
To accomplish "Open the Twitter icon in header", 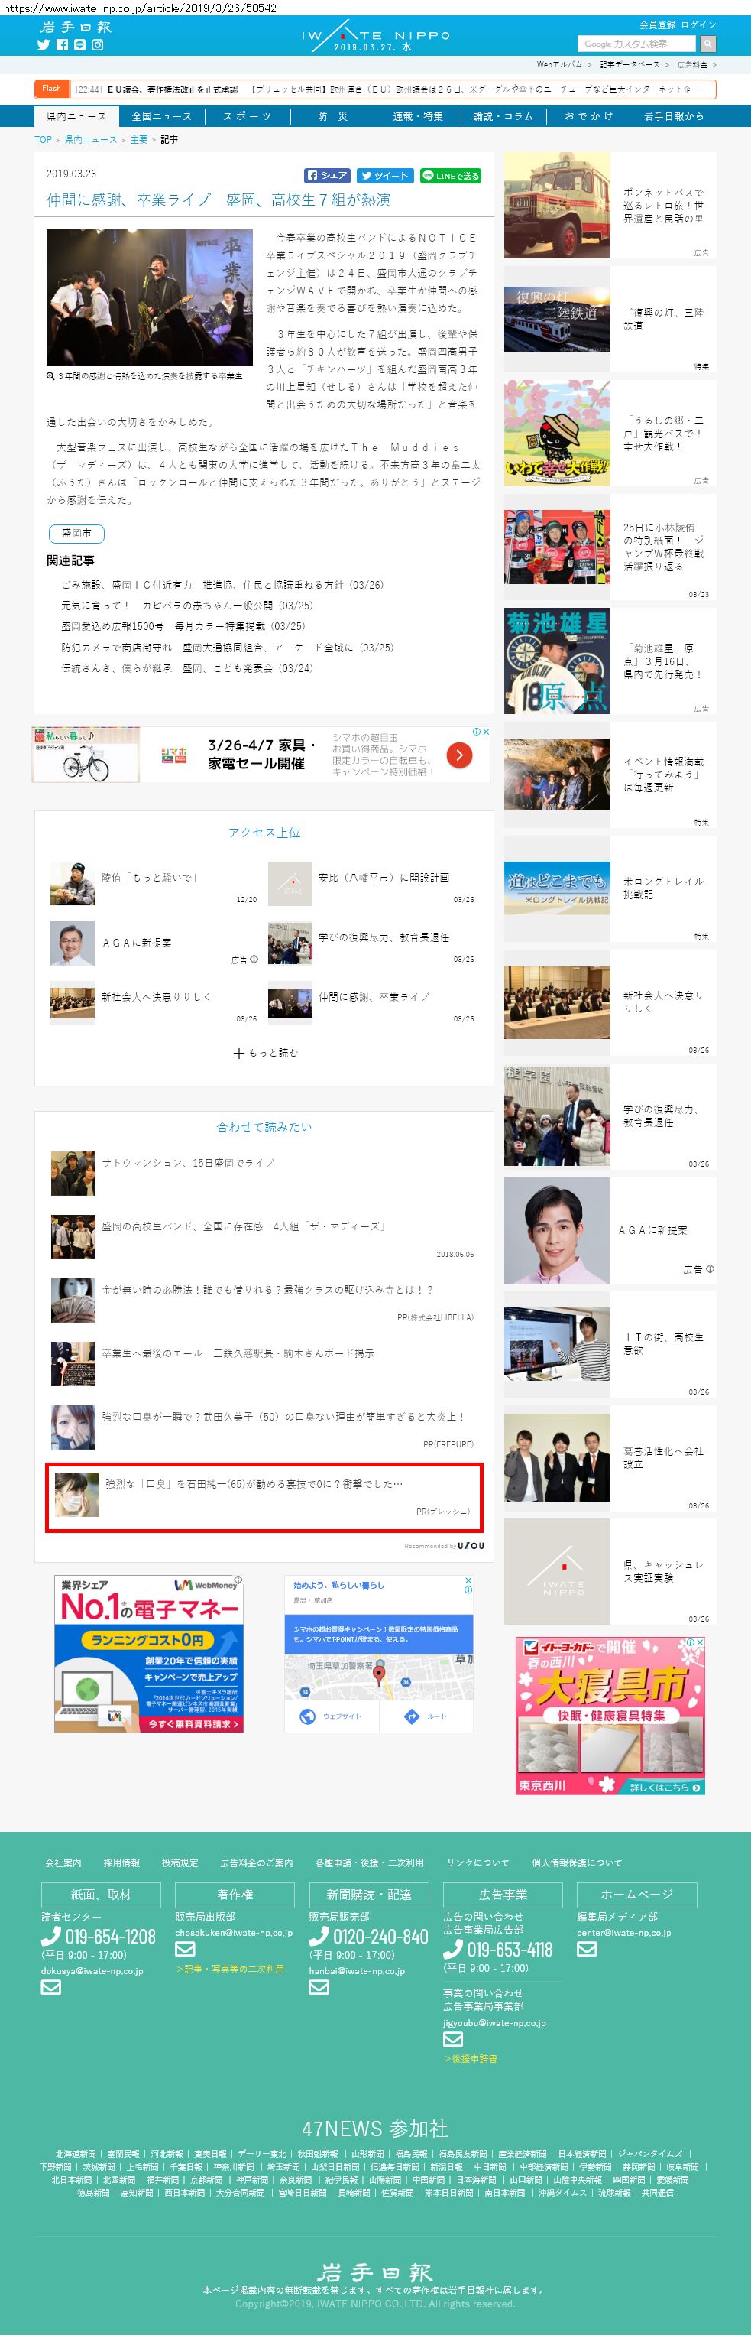I will click(44, 44).
